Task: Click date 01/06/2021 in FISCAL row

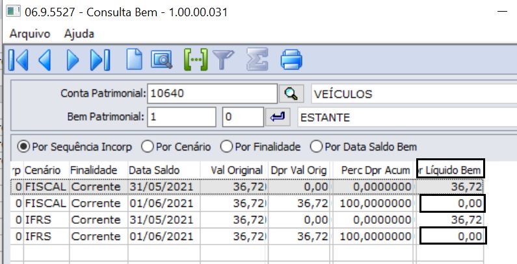Action: (x=164, y=204)
